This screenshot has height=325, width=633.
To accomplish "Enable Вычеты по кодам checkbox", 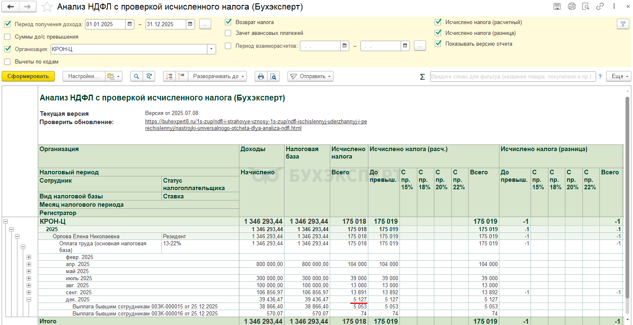I will (7, 61).
